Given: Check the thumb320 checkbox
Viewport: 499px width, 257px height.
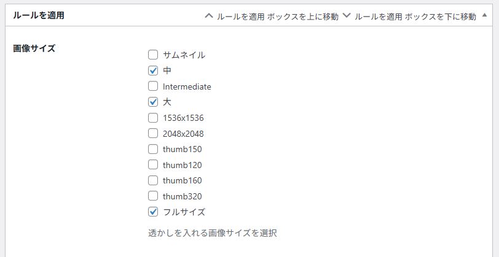Looking at the screenshot, I should pyautogui.click(x=153, y=196).
